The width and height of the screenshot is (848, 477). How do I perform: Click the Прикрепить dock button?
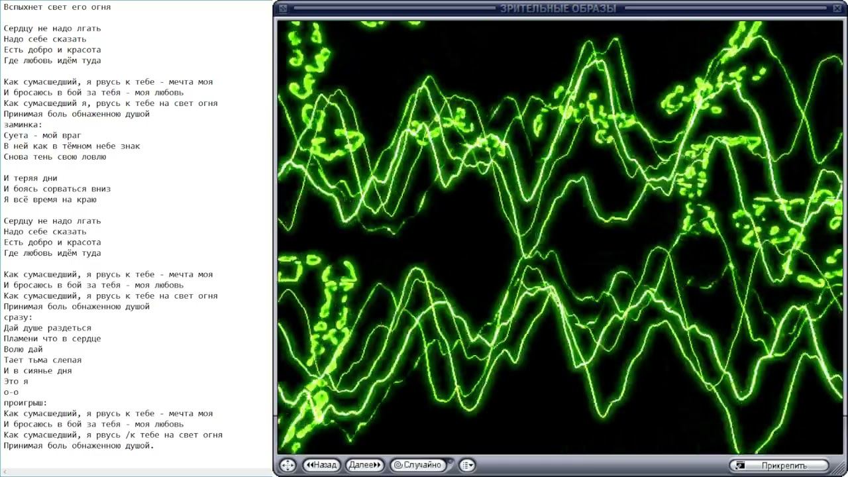778,465
